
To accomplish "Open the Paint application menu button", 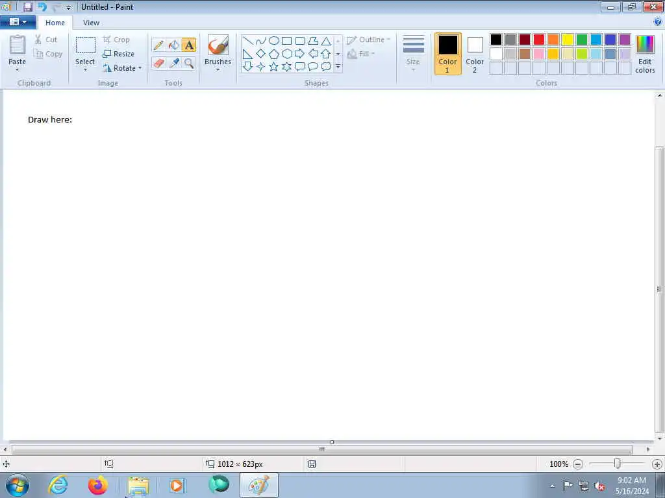I will click(x=18, y=21).
